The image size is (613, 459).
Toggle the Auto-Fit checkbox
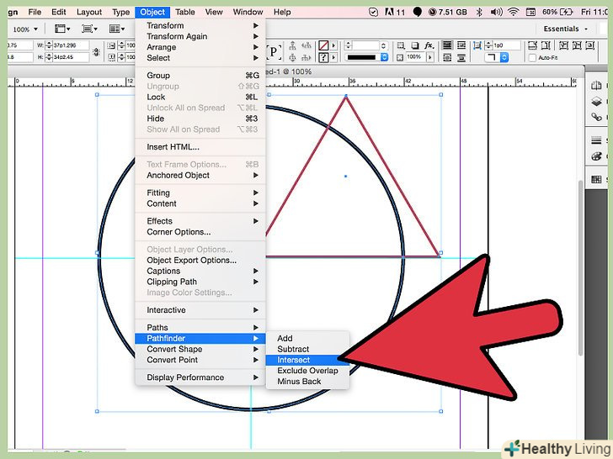pyautogui.click(x=532, y=58)
